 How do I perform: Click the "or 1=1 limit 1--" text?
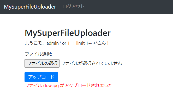[77, 43]
